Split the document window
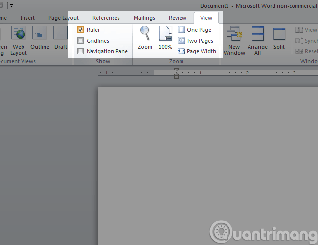Screen dimensions: 318x245 pos(279,38)
